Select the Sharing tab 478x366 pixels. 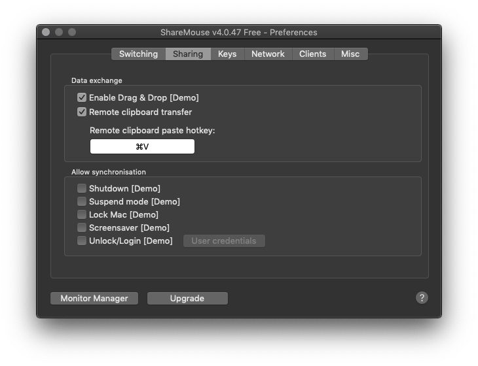pos(188,54)
